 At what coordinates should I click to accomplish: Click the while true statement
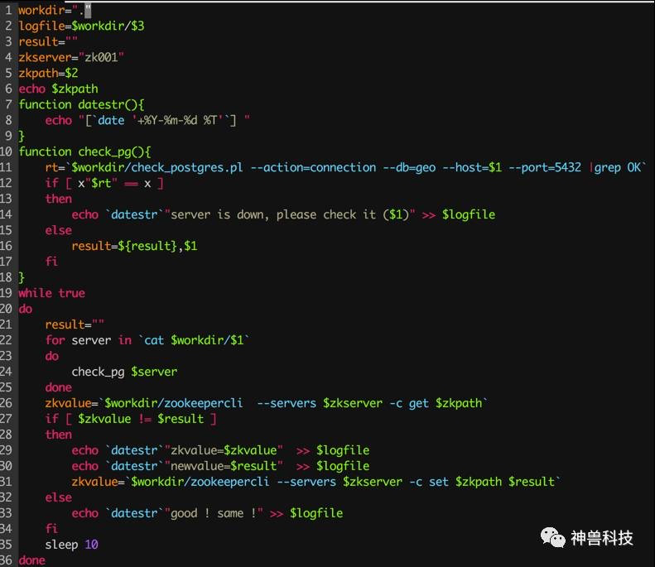click(x=52, y=293)
